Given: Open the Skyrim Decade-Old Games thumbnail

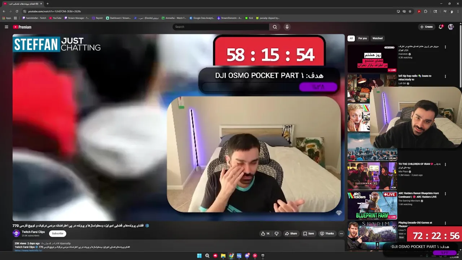Looking at the screenshot, I should point(372,234).
